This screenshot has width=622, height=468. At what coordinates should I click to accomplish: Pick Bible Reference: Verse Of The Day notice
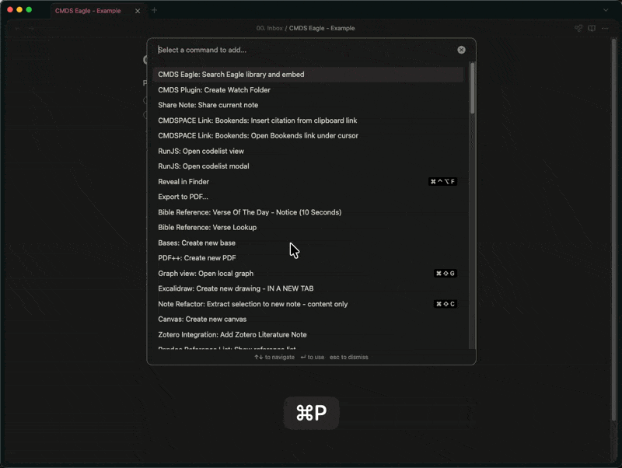pos(308,212)
